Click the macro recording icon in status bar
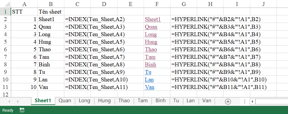The height and width of the screenshot is (114, 288). [x=22, y=110]
